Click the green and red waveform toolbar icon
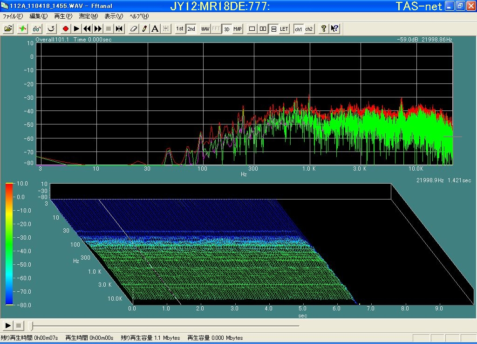477x344 pixels. click(22, 28)
